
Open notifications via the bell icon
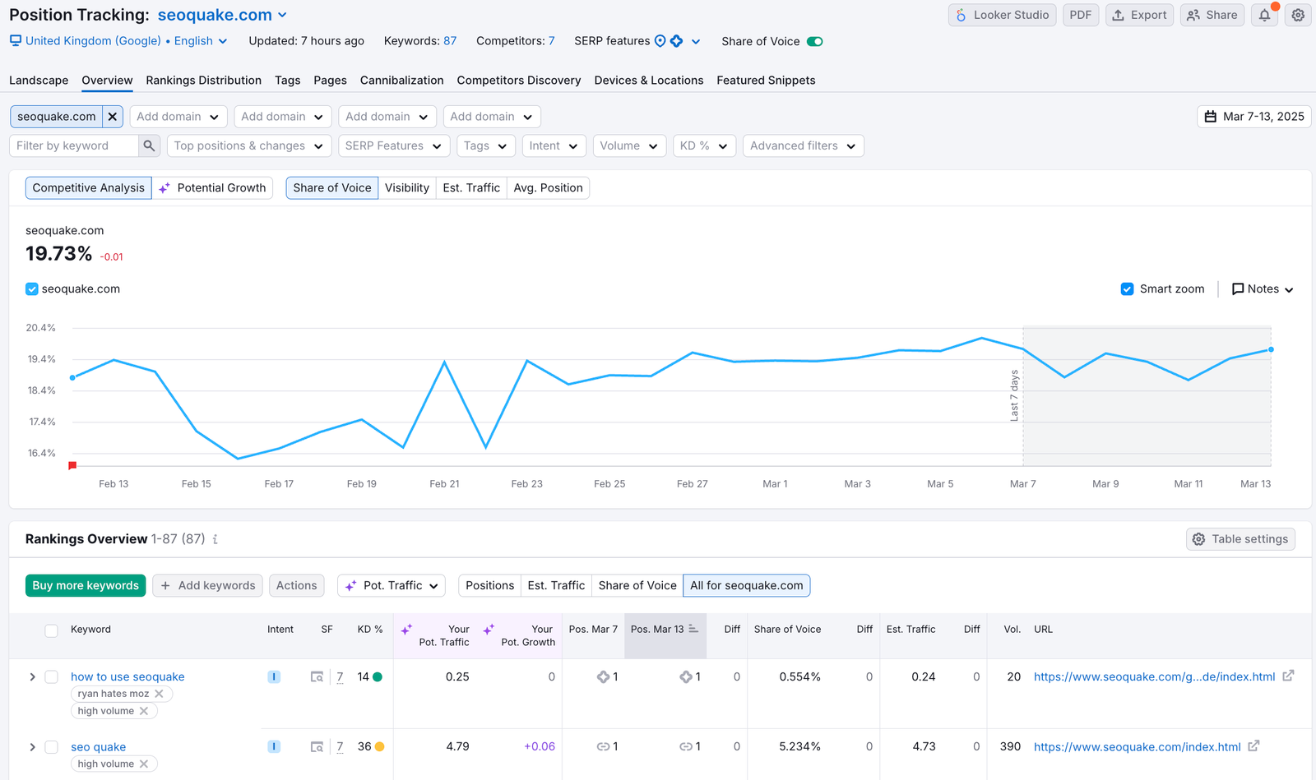[x=1264, y=15]
